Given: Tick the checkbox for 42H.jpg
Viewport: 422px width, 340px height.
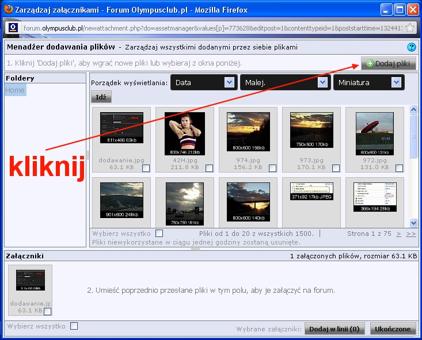Looking at the screenshot, I should pos(209,168).
